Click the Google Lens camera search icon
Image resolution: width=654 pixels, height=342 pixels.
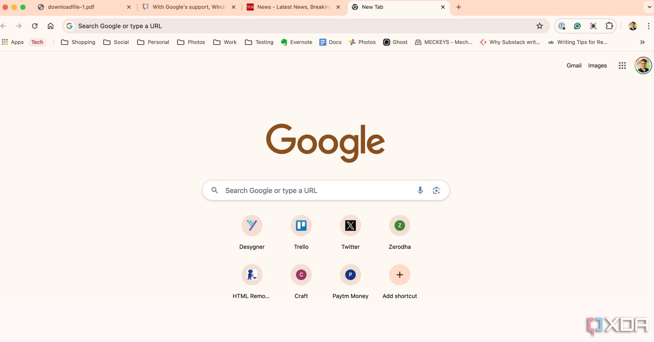point(436,190)
